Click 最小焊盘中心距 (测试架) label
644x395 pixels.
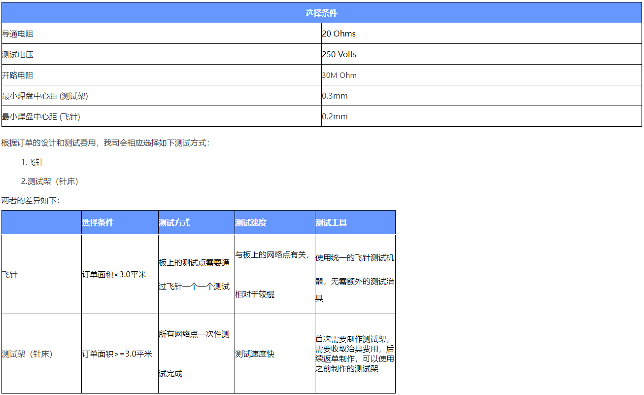pyautogui.click(x=45, y=96)
